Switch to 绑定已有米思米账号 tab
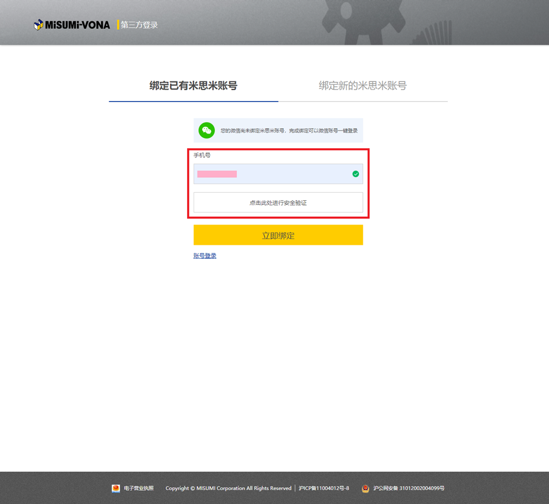 click(193, 85)
